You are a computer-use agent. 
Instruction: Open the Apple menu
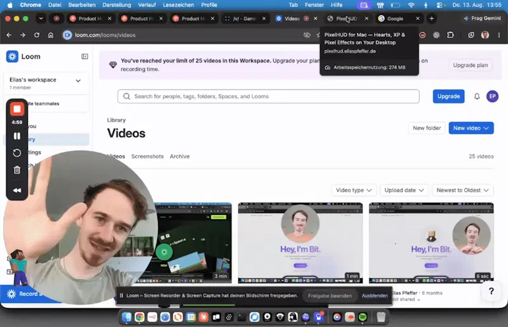coord(10,5)
